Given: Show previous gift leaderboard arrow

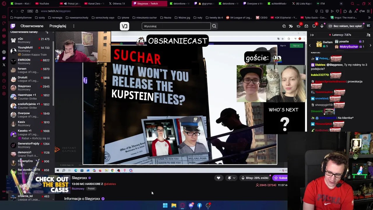Looking at the screenshot, I should coord(310,45).
